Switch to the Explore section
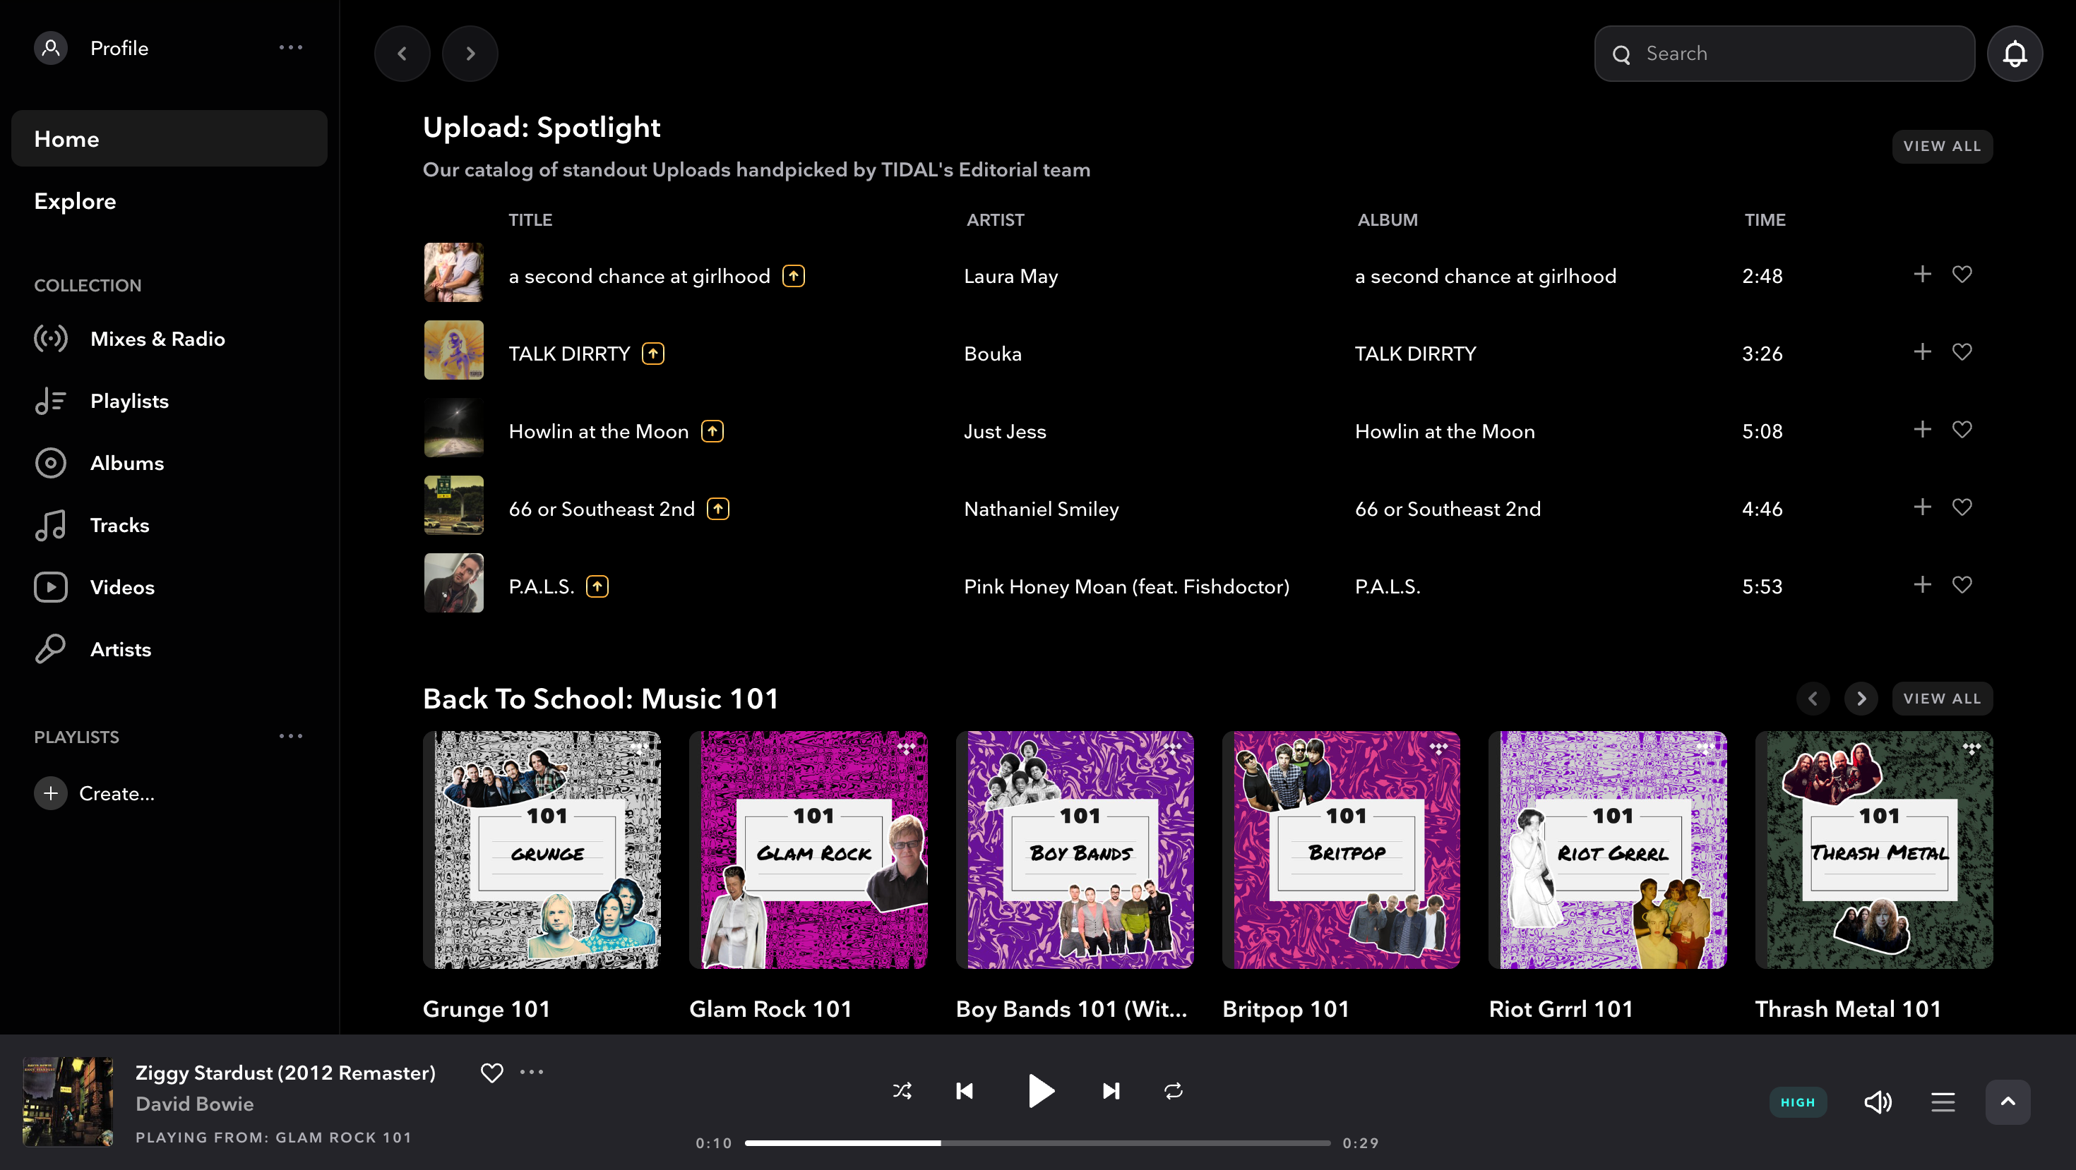Screen dimensions: 2076x1170 click(74, 200)
